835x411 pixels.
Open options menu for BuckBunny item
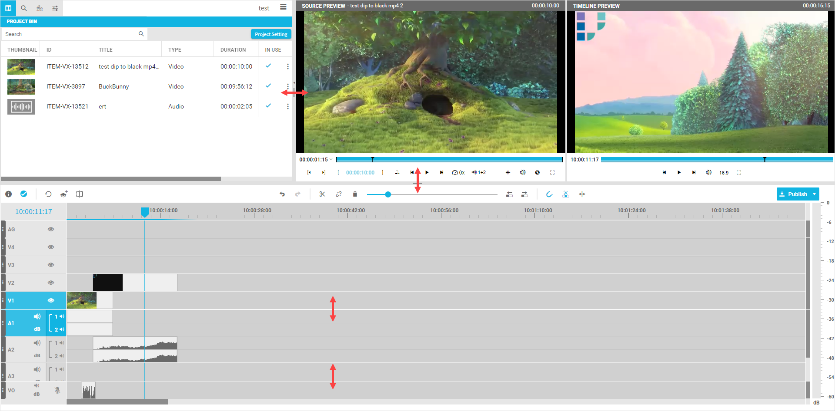tap(287, 86)
